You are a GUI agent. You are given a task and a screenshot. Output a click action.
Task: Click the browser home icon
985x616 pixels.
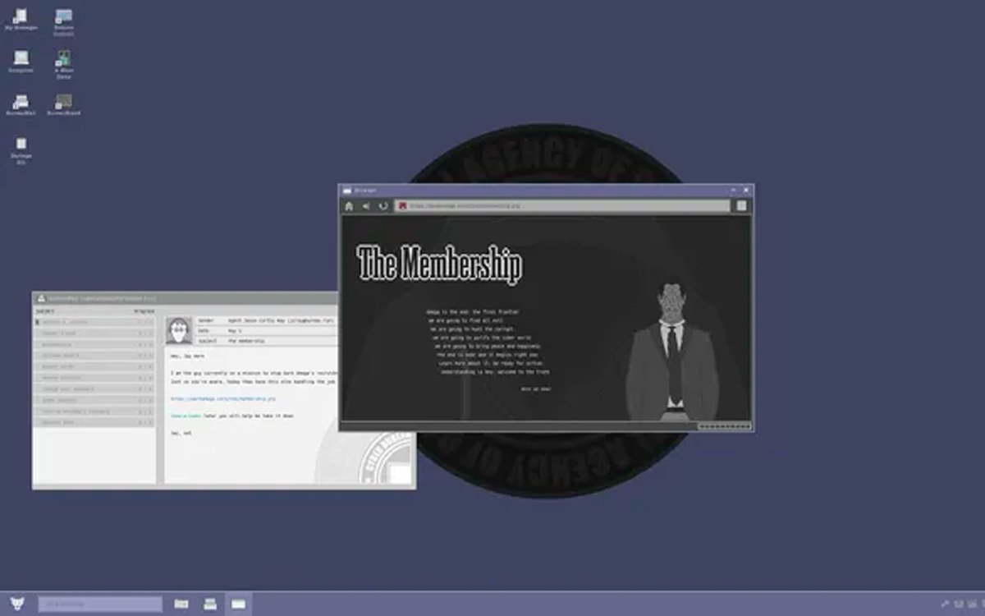click(x=349, y=206)
